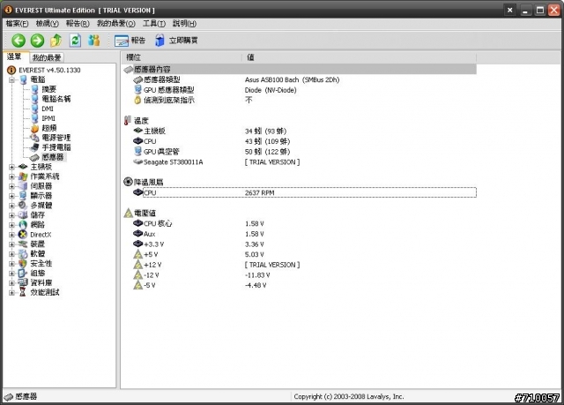Click the Seagate ST380011A drive icon
This screenshot has height=405, width=564.
pos(138,162)
